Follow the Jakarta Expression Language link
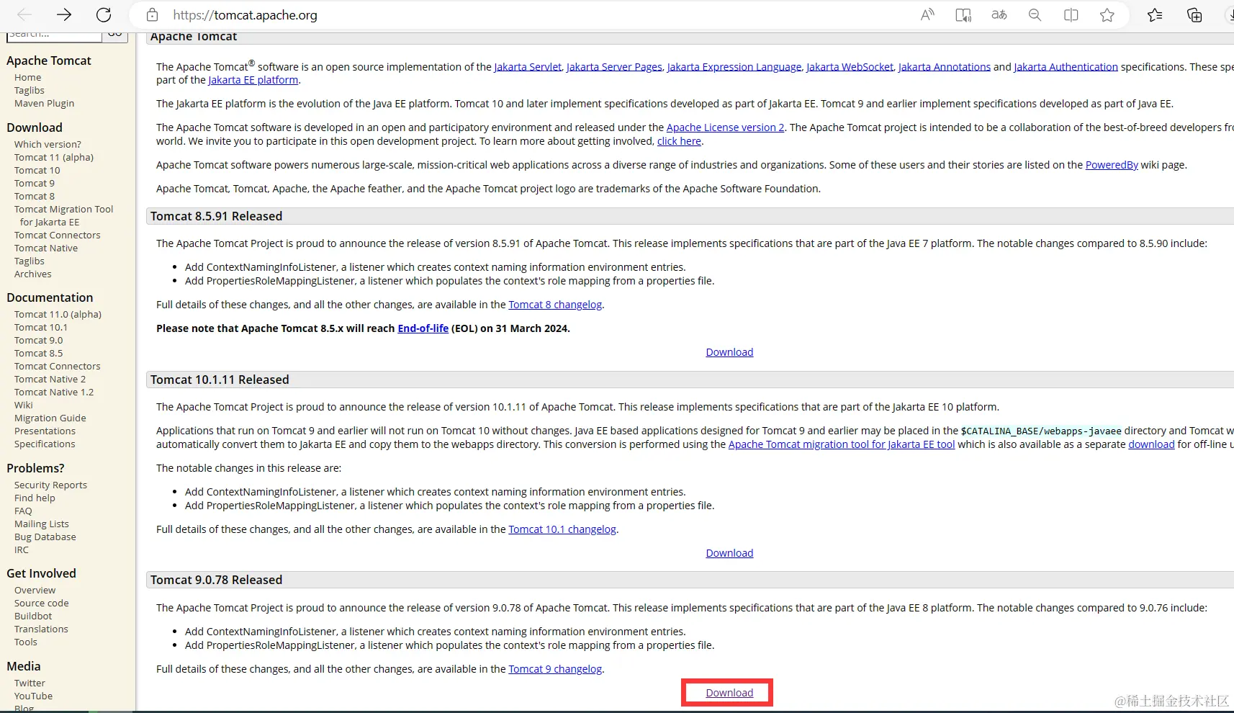The height and width of the screenshot is (713, 1234). click(734, 67)
